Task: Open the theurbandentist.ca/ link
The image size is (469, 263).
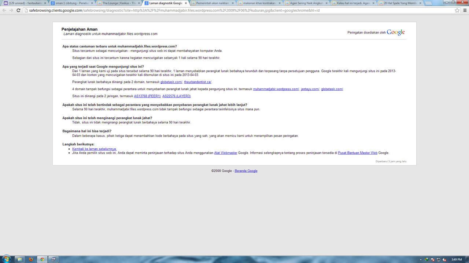Action: click(x=197, y=82)
